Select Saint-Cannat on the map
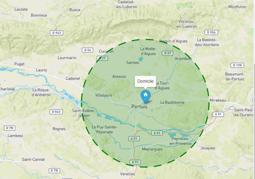The height and width of the screenshot is (179, 255). [x=33, y=160]
